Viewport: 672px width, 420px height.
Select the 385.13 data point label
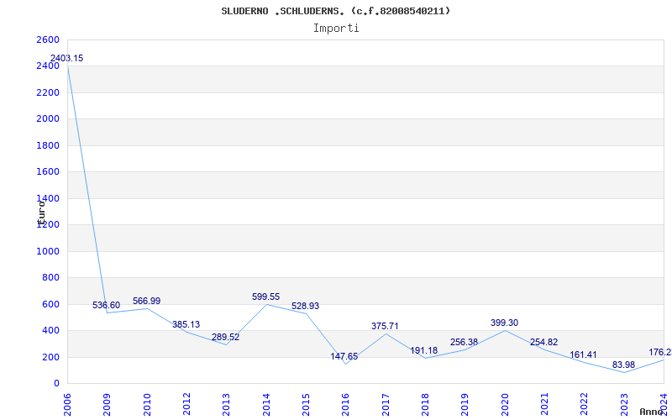click(x=186, y=324)
